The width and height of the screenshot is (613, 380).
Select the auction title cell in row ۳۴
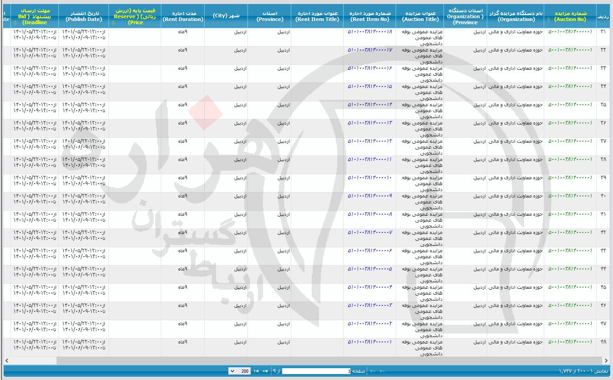click(420, 92)
